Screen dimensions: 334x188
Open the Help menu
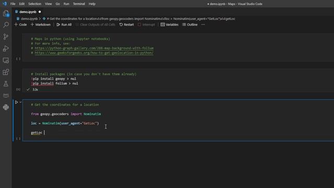coord(92,4)
